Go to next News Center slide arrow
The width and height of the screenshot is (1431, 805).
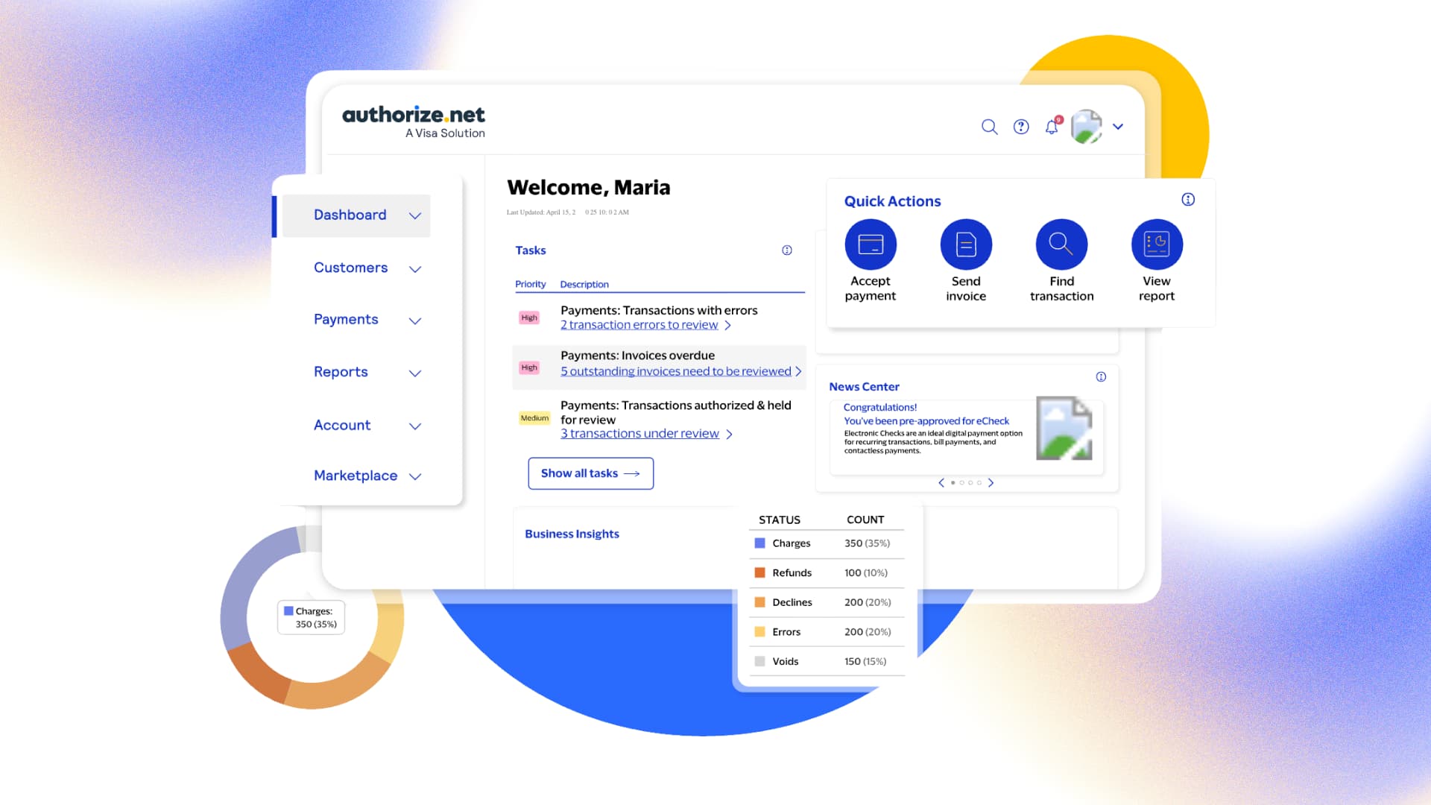pos(991,483)
